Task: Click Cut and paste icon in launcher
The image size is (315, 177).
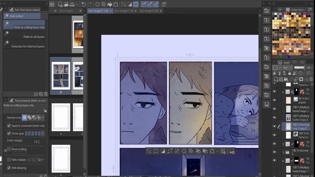Action: (198, 151)
